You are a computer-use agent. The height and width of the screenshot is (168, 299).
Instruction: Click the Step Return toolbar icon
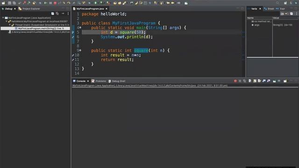coord(74,3)
